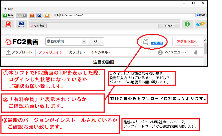Click the 注目の動画 heading

(104, 62)
